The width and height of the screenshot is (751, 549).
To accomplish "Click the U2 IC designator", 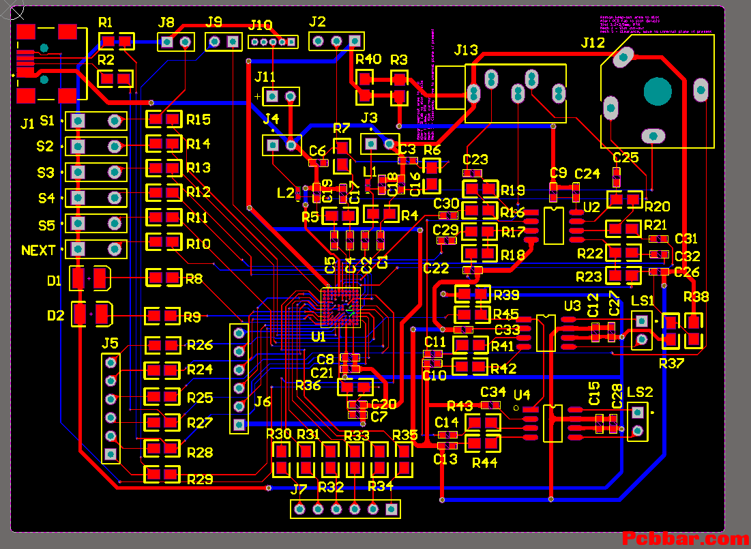I will (x=591, y=207).
